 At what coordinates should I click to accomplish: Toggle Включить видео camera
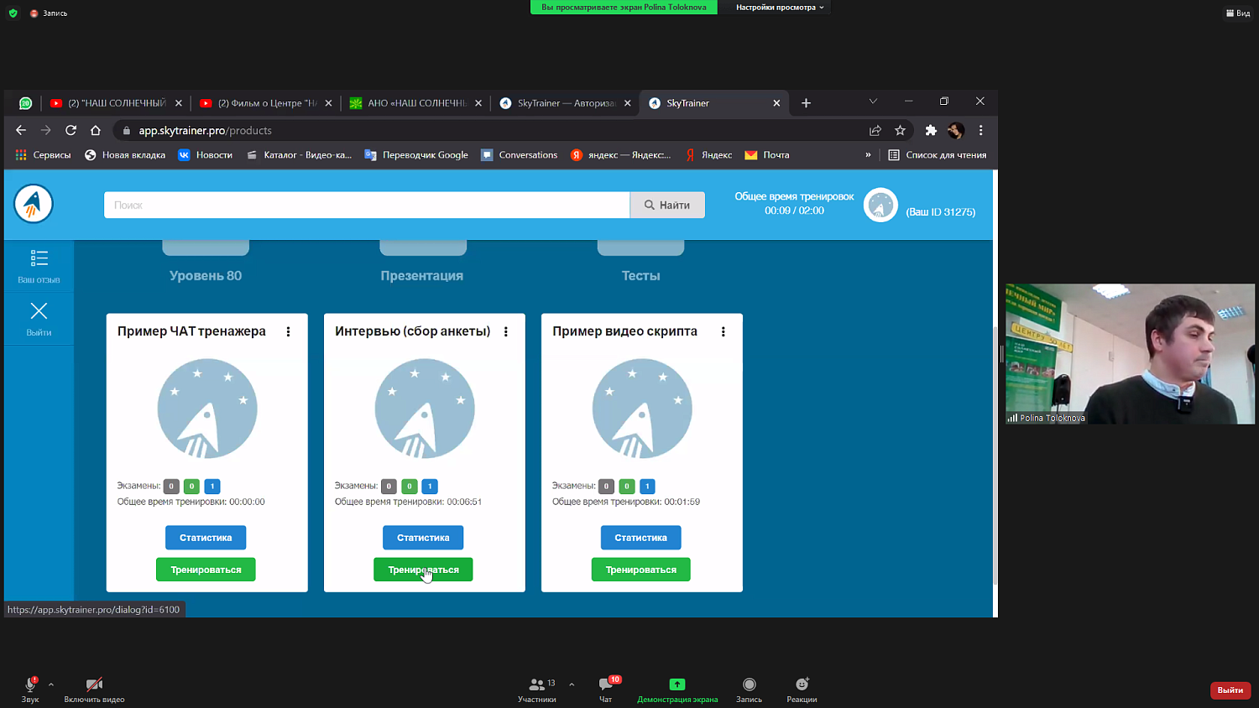94,690
